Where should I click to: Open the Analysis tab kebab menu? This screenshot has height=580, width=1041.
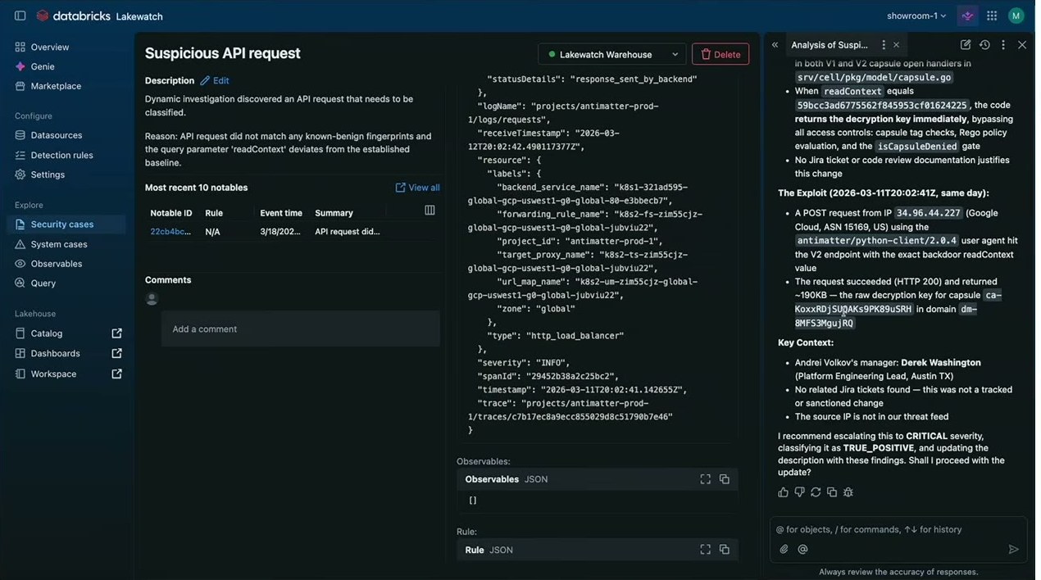[x=883, y=45]
